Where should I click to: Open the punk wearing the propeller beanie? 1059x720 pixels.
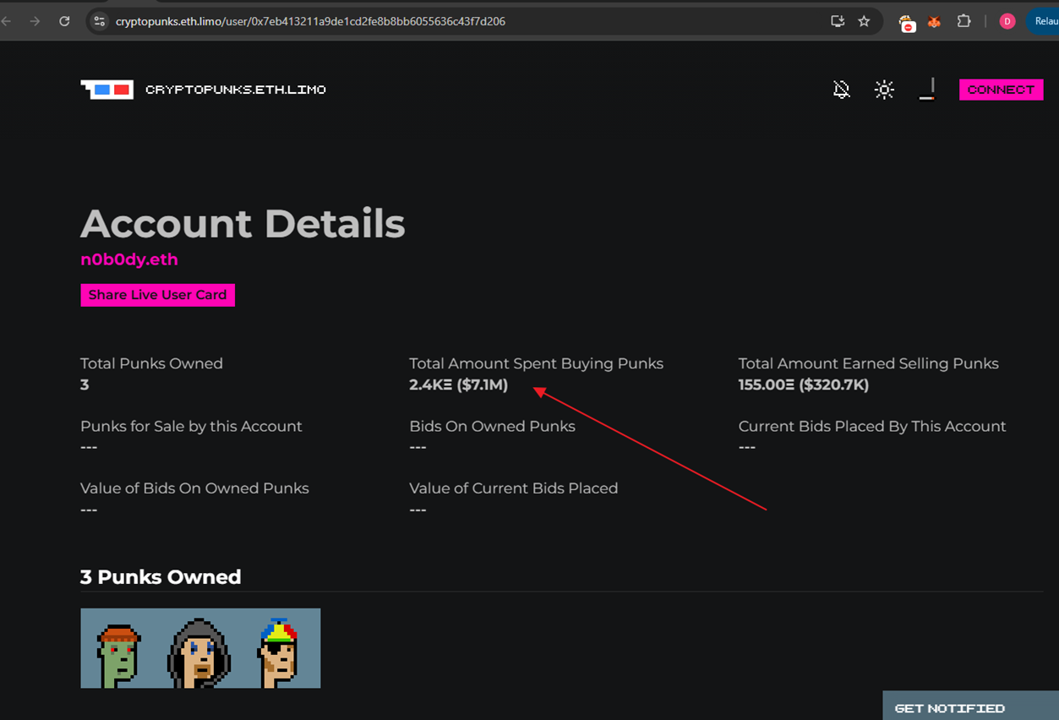[279, 649]
